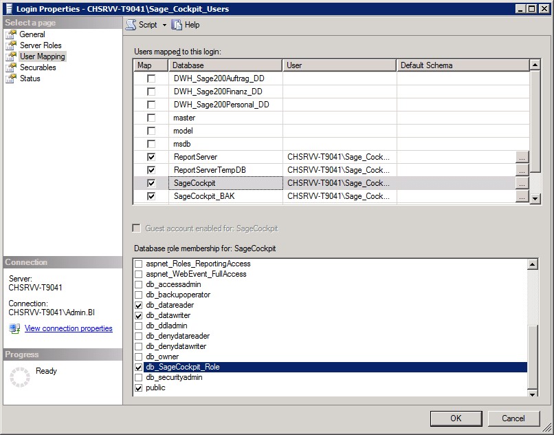The width and height of the screenshot is (554, 435).
Task: Check Map for DWH_Sage200Personal_DD
Action: coord(151,105)
